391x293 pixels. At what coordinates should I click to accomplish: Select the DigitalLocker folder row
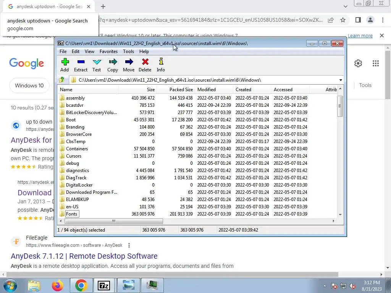click(198, 185)
